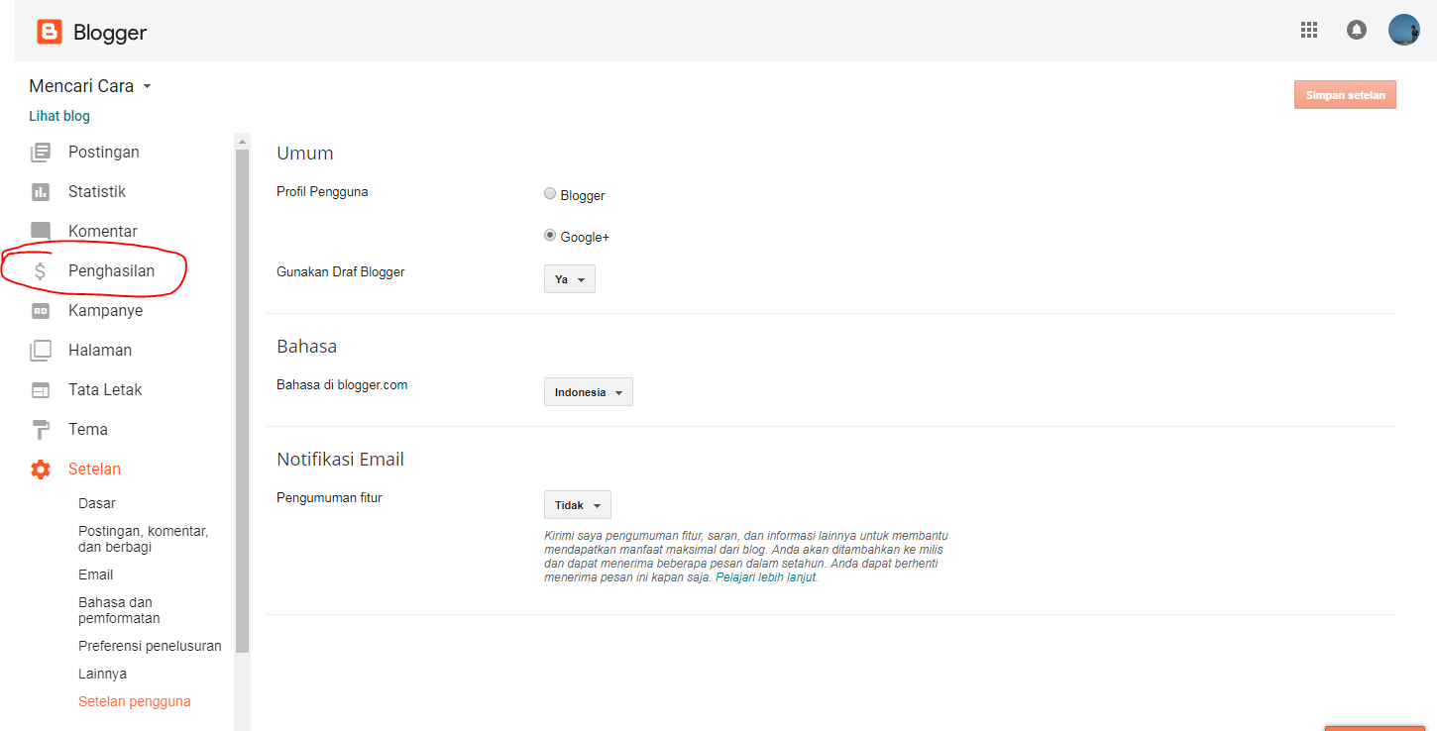Image resolution: width=1437 pixels, height=731 pixels.
Task: Expand the Indonesia language dropdown
Action: click(589, 392)
